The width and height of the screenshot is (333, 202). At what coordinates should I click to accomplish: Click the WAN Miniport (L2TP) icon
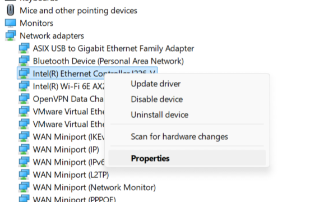tap(24, 175)
